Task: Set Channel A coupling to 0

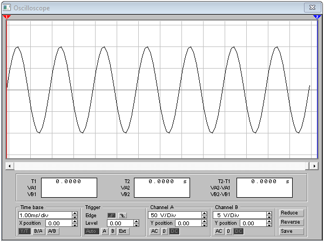Action: coord(164,231)
